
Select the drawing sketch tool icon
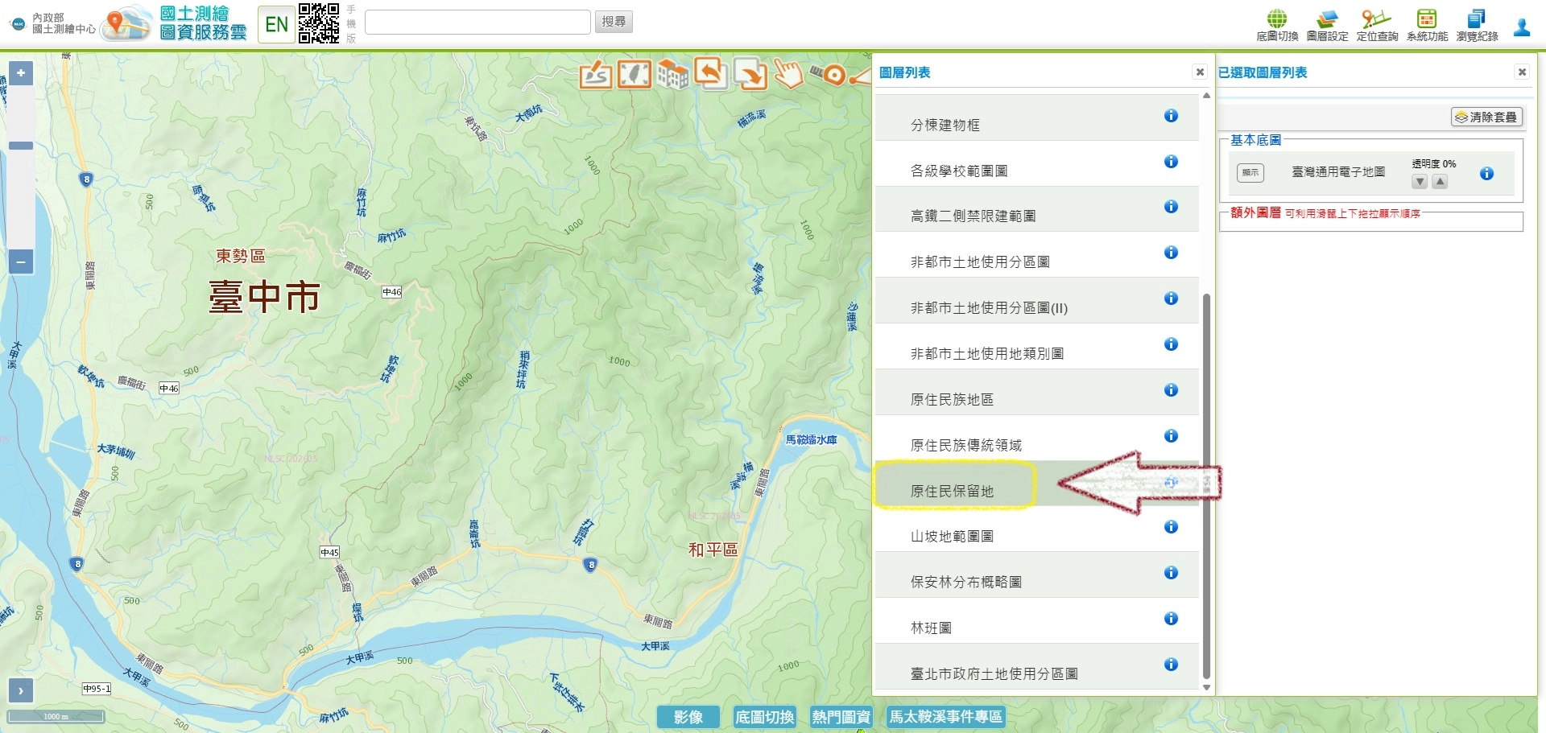click(596, 75)
